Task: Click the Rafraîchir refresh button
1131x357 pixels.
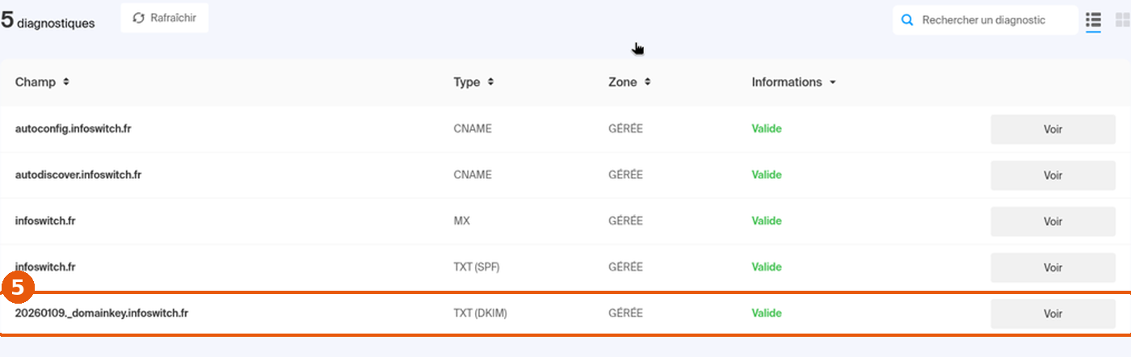Action: coord(165,18)
